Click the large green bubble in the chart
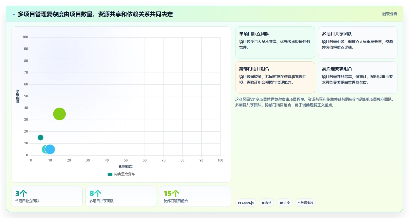The image size is (409, 218). coord(59,114)
